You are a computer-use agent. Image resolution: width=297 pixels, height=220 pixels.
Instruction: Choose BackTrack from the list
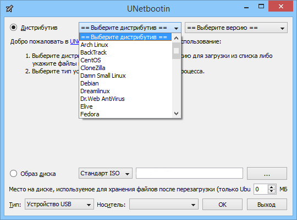click(125, 52)
